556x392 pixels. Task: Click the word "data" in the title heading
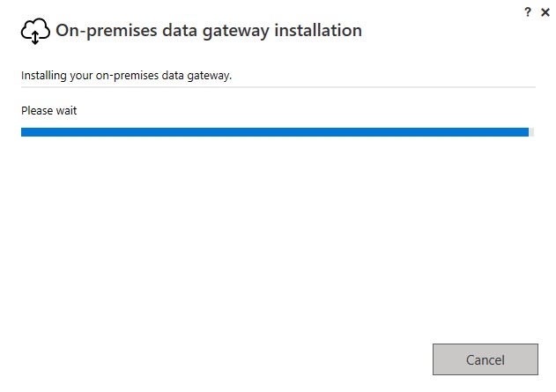pos(182,31)
